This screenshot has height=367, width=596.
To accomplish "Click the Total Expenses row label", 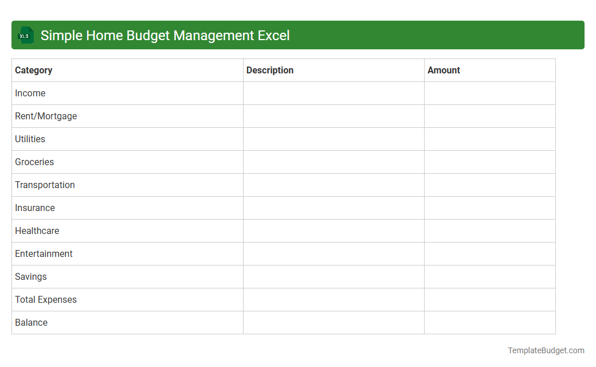I will (x=46, y=299).
